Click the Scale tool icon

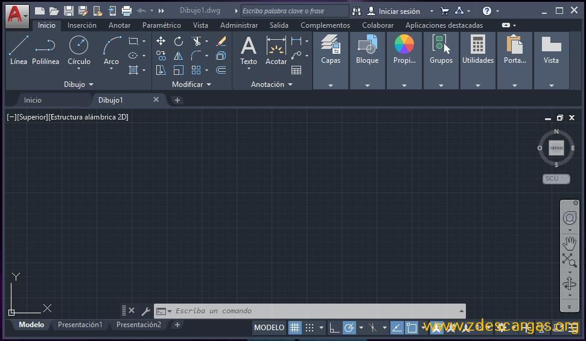point(179,70)
